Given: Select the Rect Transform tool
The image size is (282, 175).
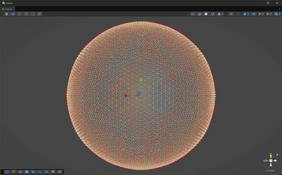Looking at the screenshot, I should (33, 14).
